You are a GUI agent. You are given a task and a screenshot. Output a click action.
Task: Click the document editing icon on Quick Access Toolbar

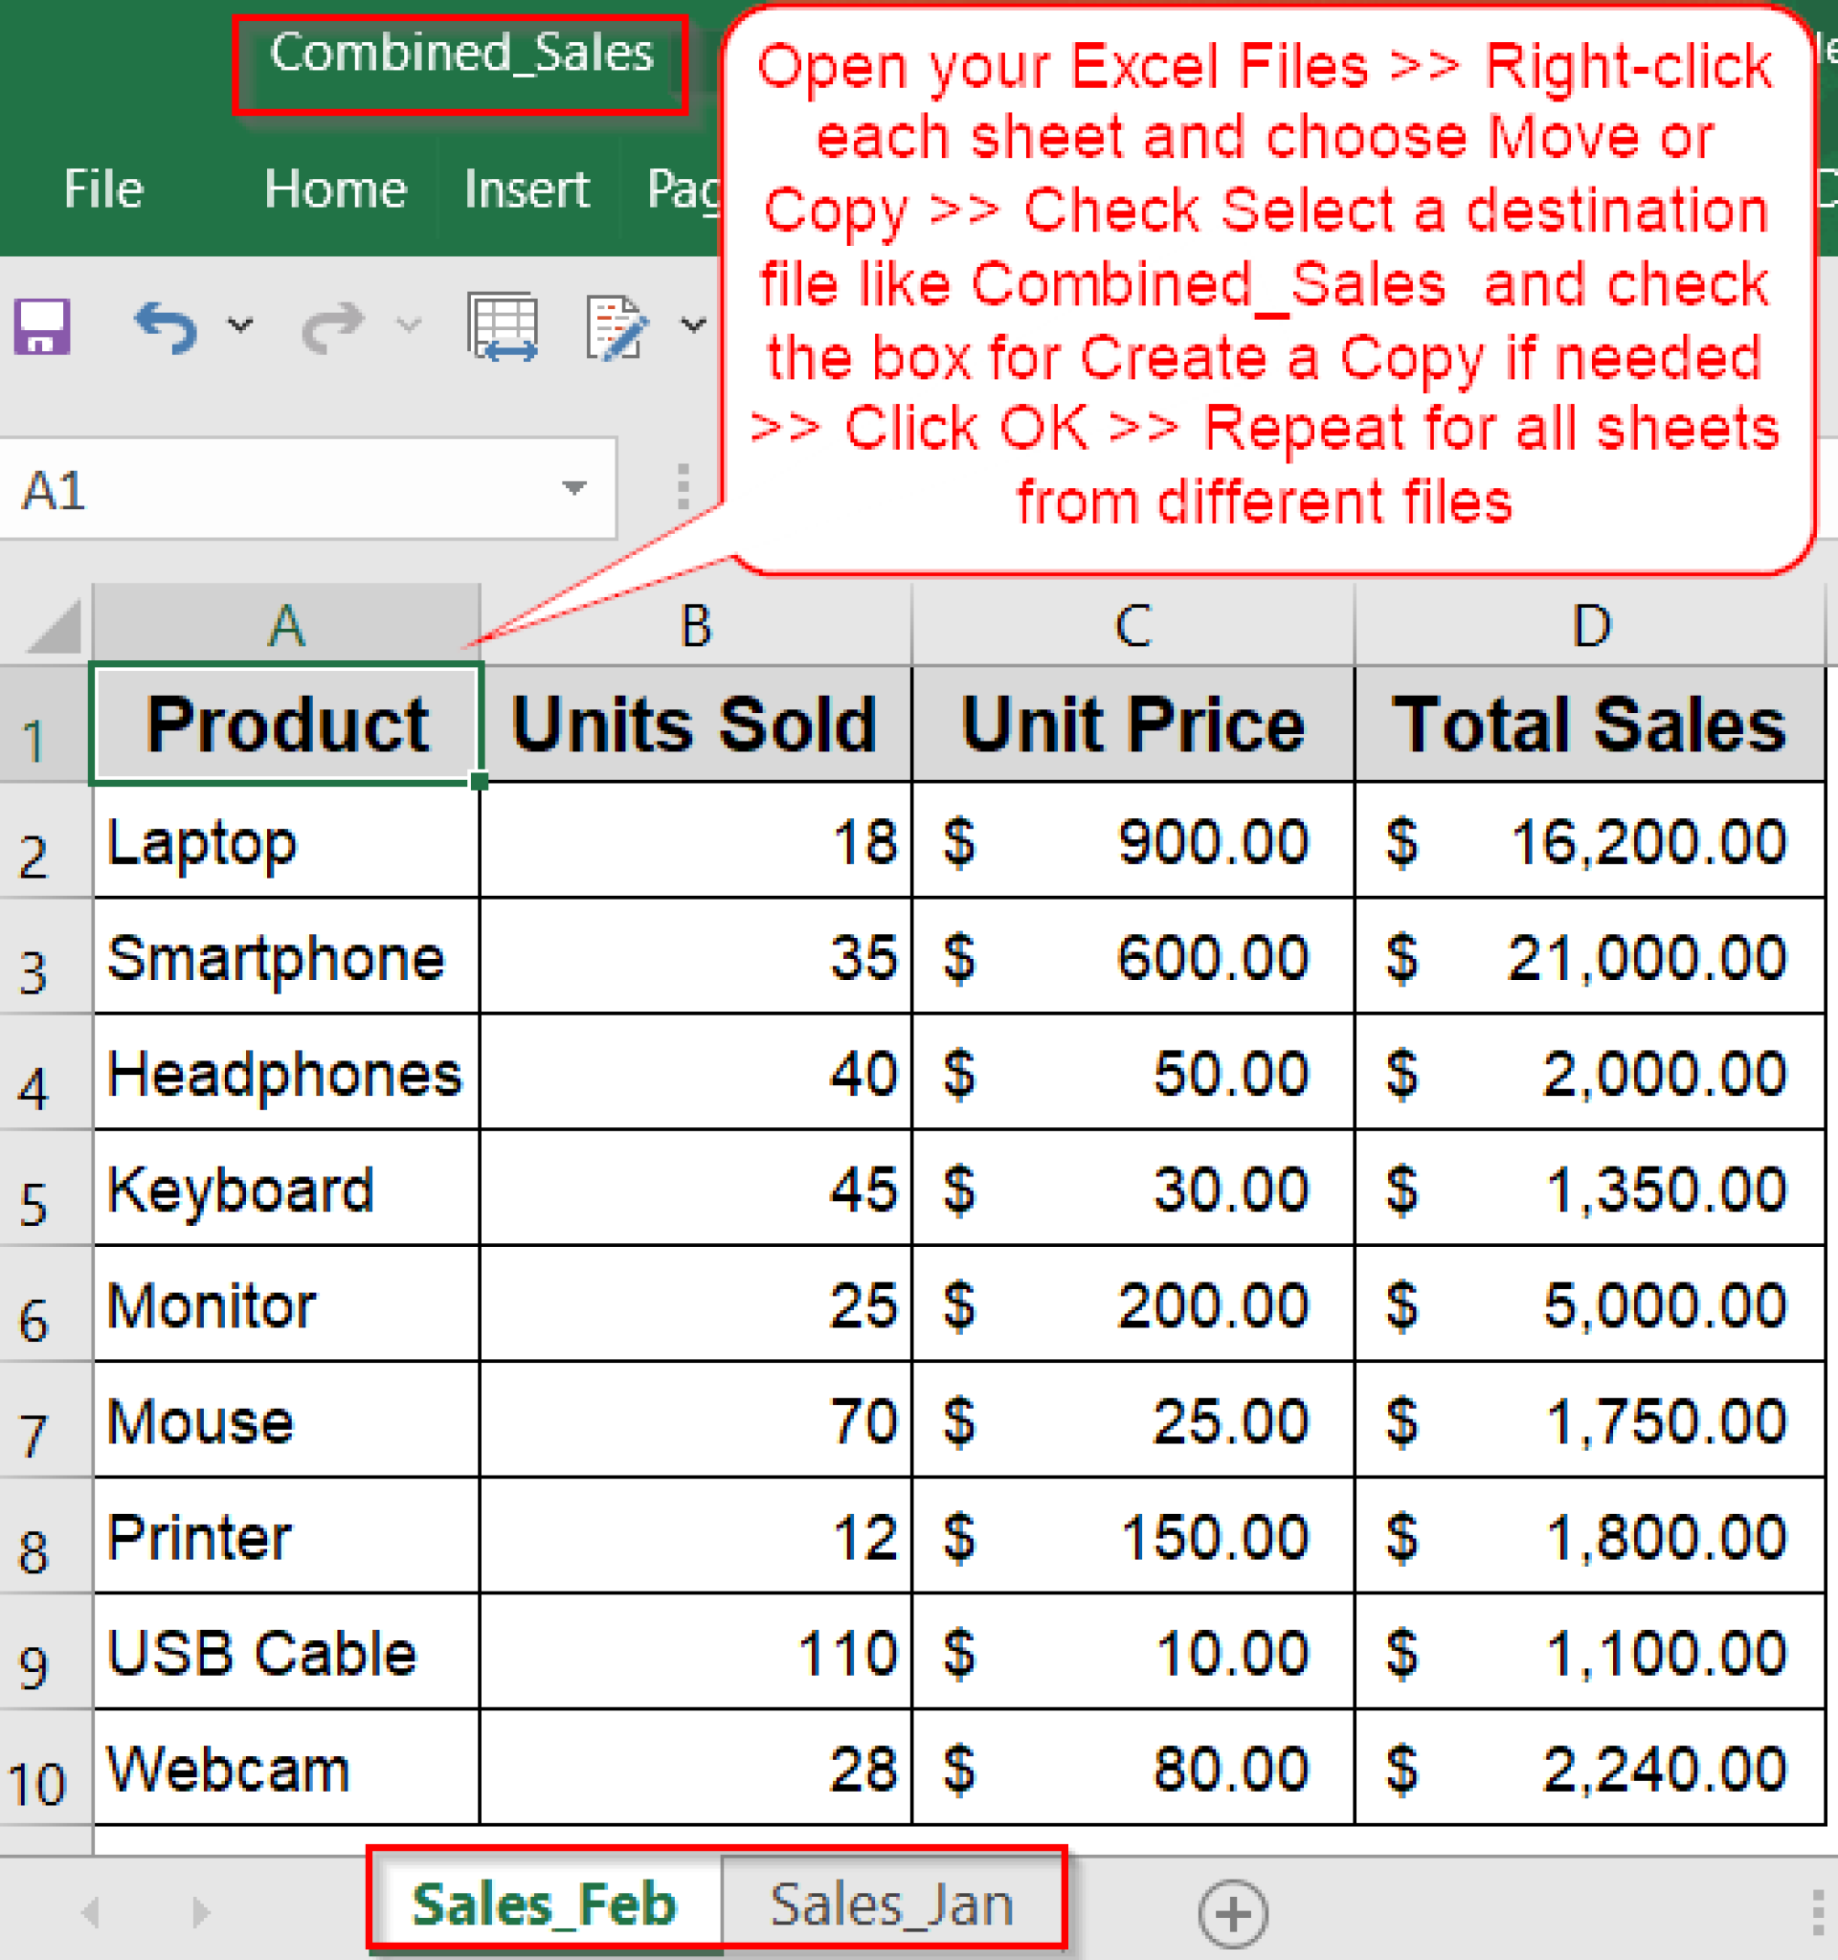pyautogui.click(x=614, y=326)
